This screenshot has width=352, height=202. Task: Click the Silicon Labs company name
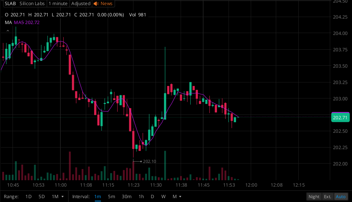click(32, 4)
